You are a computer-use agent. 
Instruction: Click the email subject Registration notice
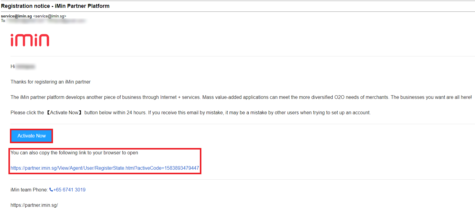point(55,6)
